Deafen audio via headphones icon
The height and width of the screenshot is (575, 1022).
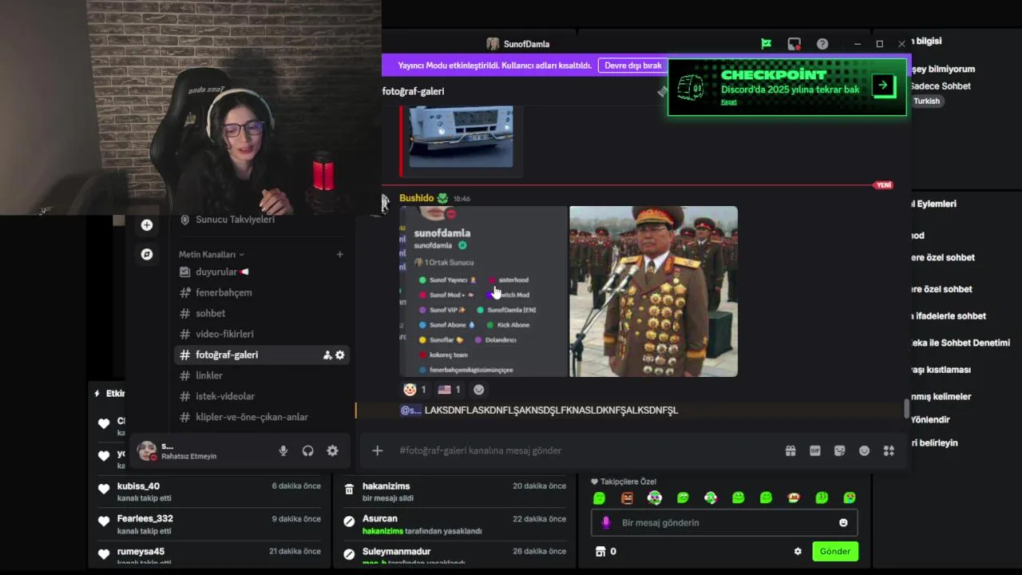point(307,450)
